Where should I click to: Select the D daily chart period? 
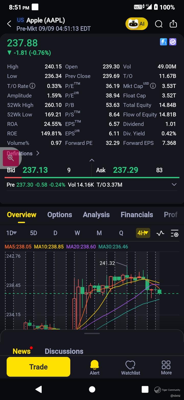55,233
